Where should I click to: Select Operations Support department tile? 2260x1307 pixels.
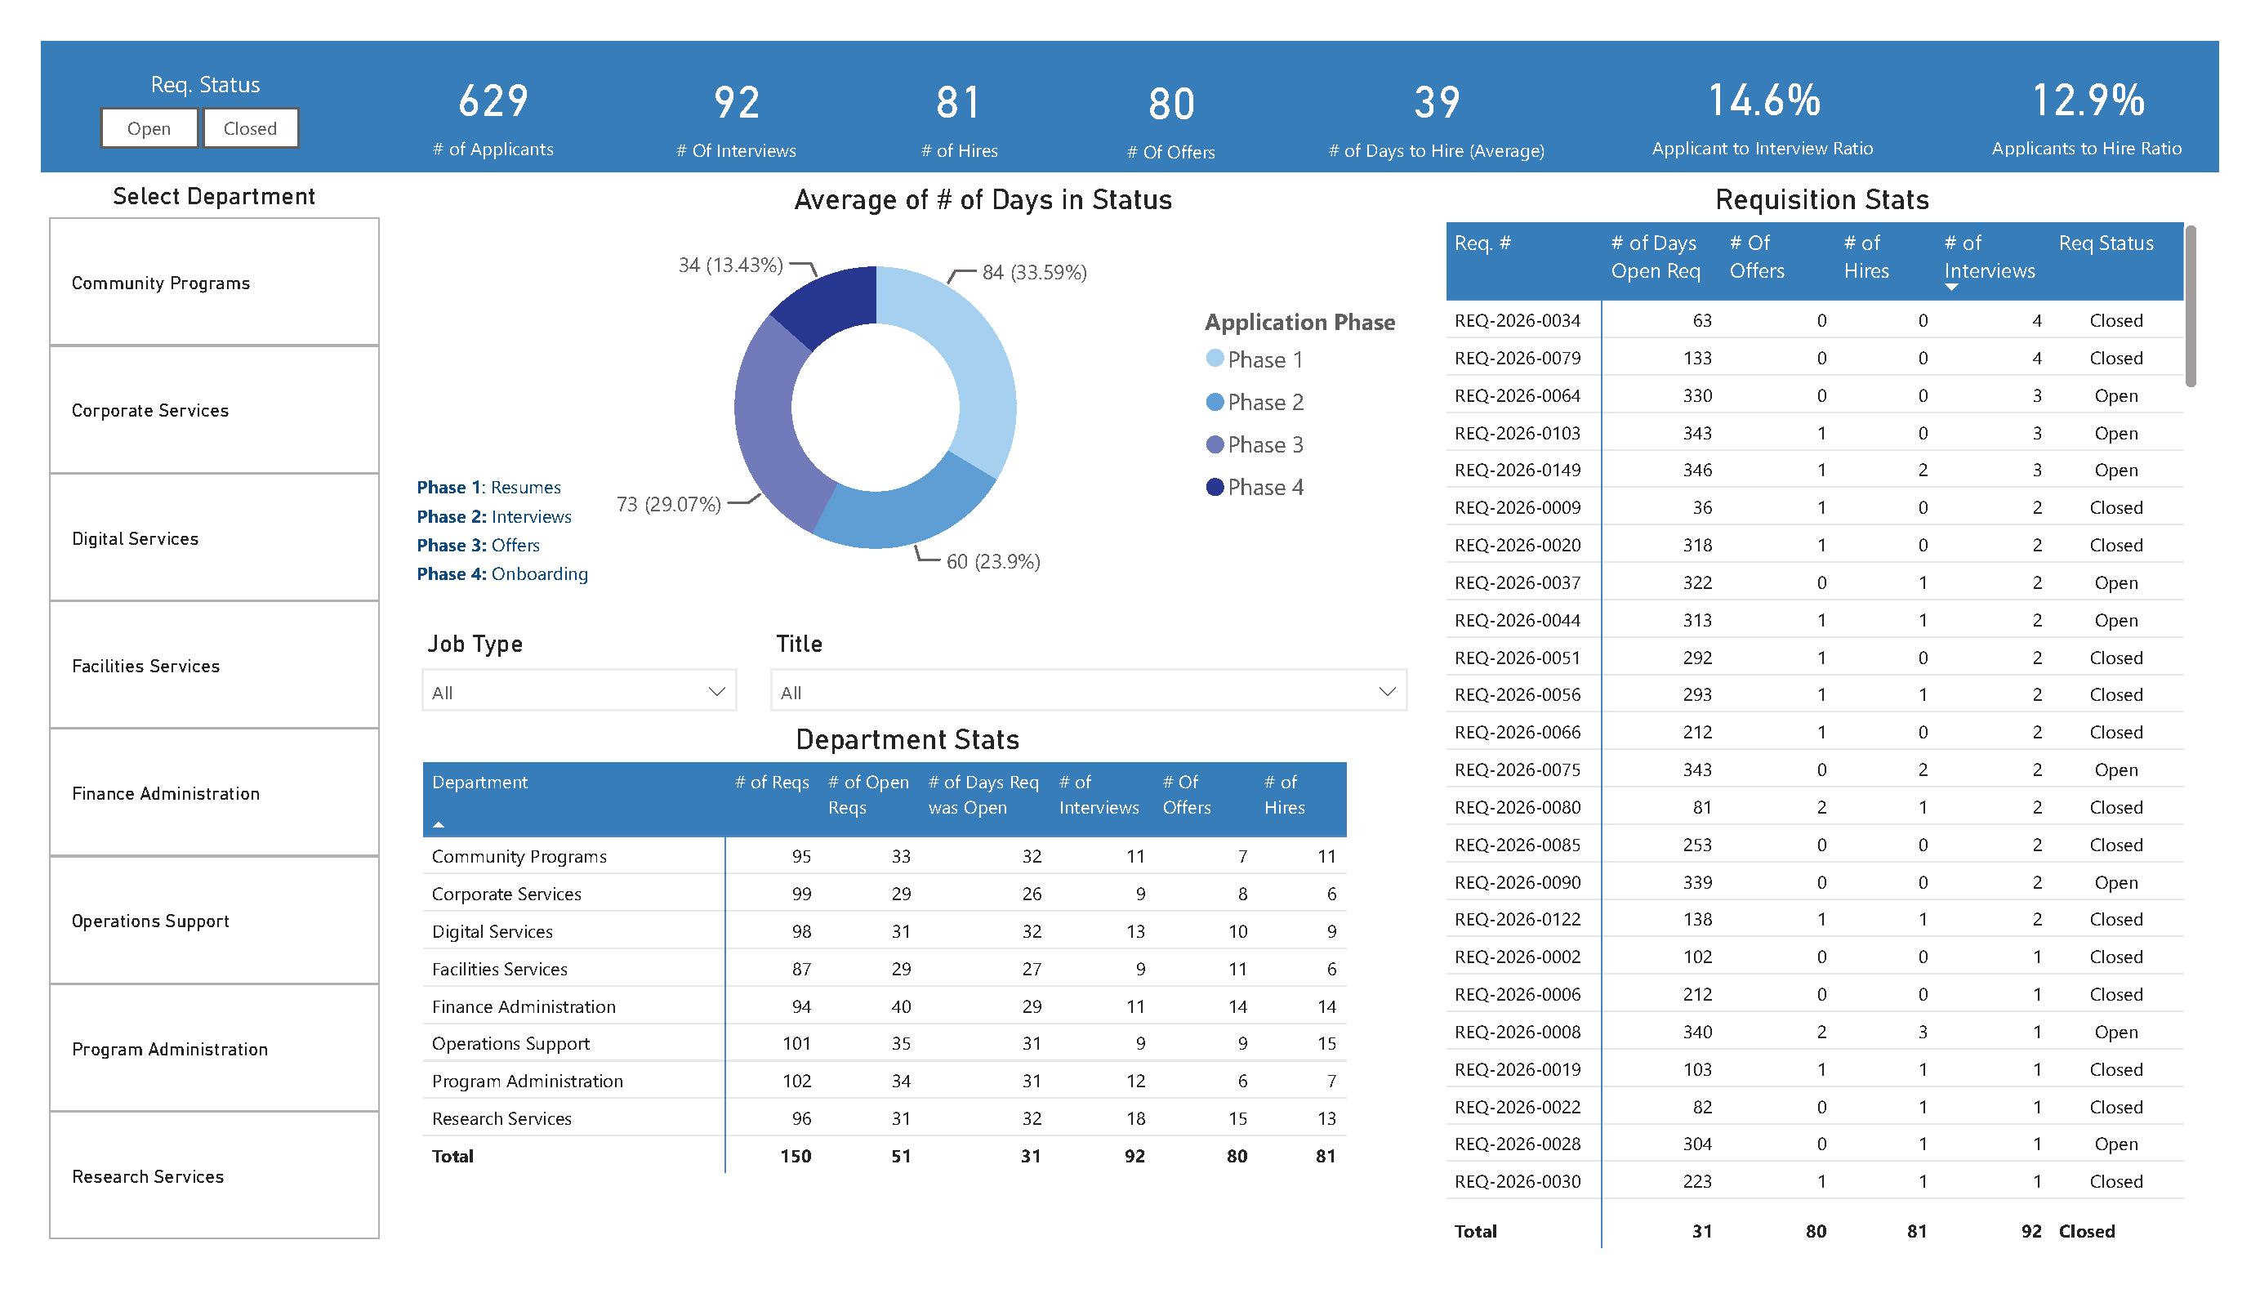(214, 921)
